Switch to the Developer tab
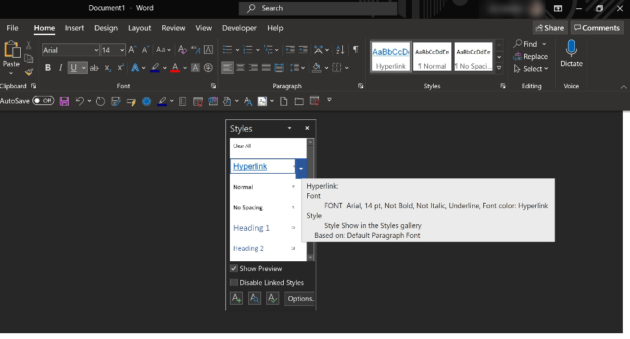Viewport: 630px width, 339px height. click(240, 28)
